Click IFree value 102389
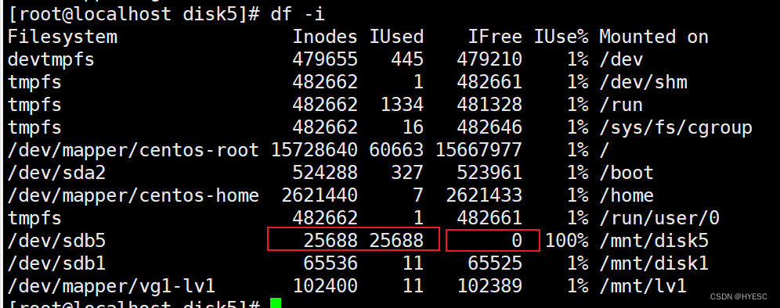780x308 pixels. [x=489, y=286]
